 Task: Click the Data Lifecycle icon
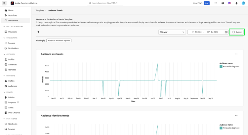(x=6, y=113)
